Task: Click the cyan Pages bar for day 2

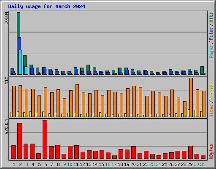Action: pyautogui.click(x=20, y=62)
